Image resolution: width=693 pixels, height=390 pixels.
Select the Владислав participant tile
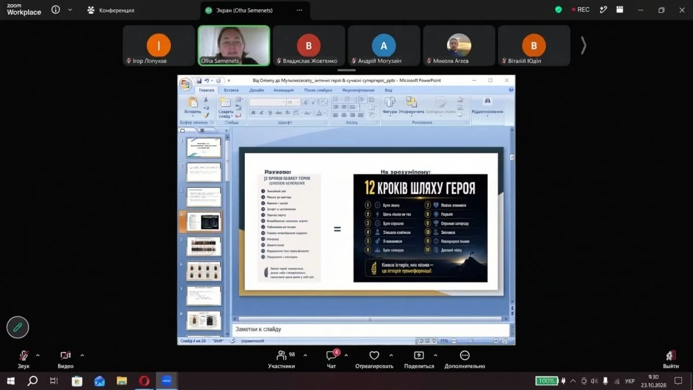(x=309, y=46)
